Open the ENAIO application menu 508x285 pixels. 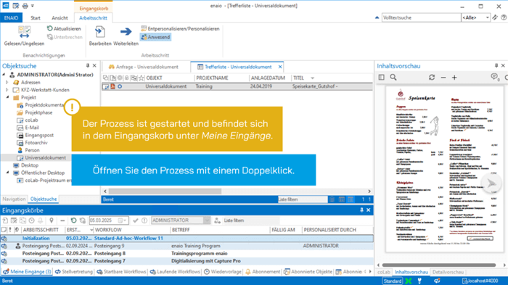tap(11, 18)
